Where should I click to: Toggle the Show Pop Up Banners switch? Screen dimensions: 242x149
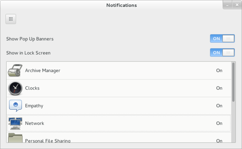[x=222, y=38]
